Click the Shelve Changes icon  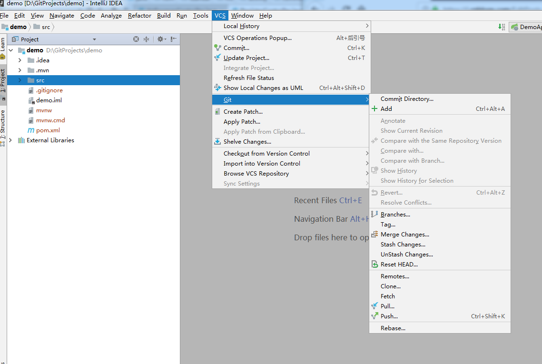[x=217, y=141]
